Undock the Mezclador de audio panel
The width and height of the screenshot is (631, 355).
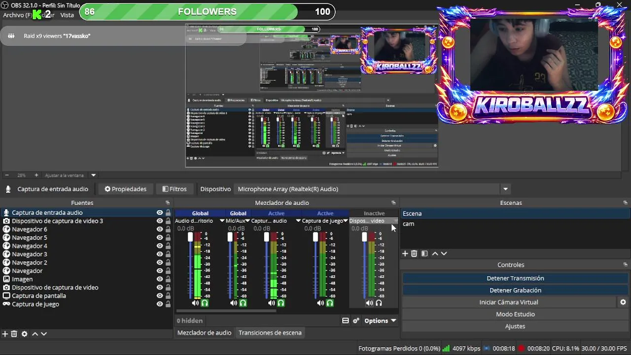point(393,203)
